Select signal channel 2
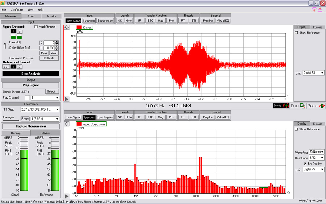 point(19,32)
